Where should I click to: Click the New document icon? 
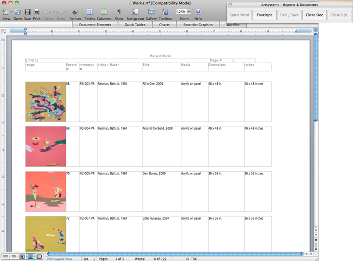(x=5, y=11)
